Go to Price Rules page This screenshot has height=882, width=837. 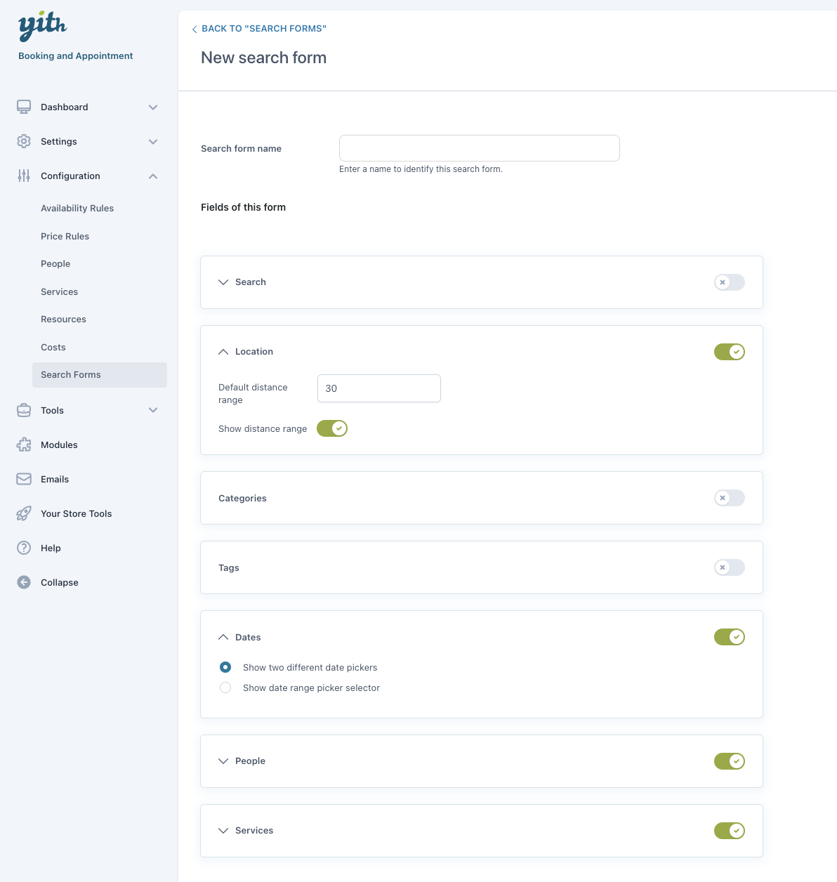pos(65,237)
